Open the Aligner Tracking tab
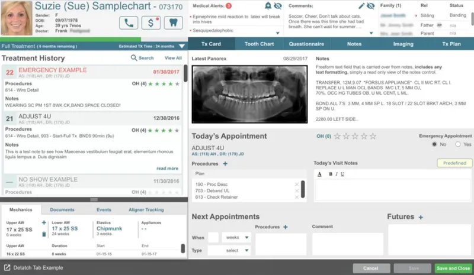 point(146,209)
